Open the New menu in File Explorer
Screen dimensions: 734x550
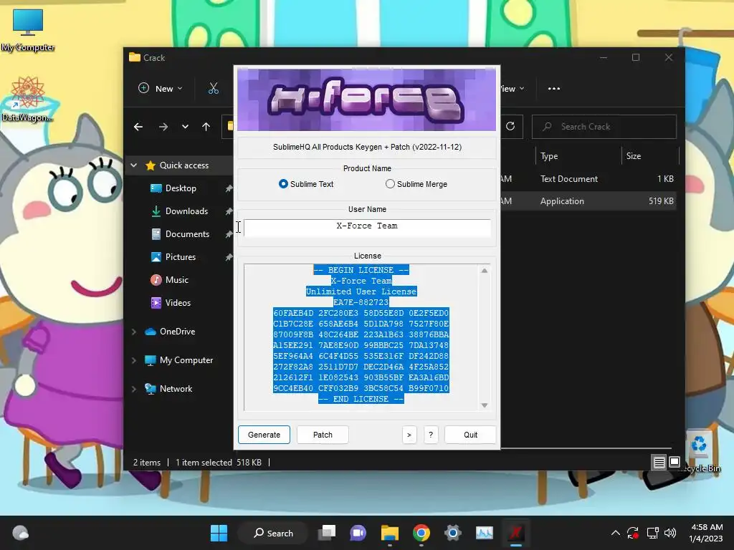160,88
